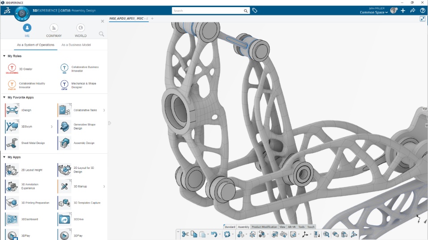428x240 pixels.
Task: Click the tag icon beside the search bar
Action: click(x=255, y=11)
